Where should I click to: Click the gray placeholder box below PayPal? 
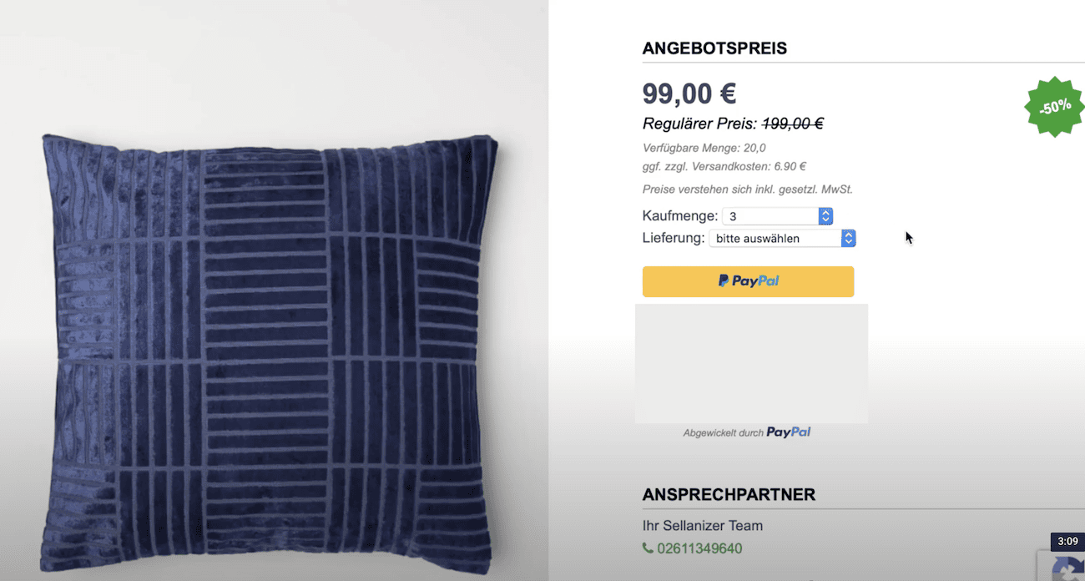(751, 364)
